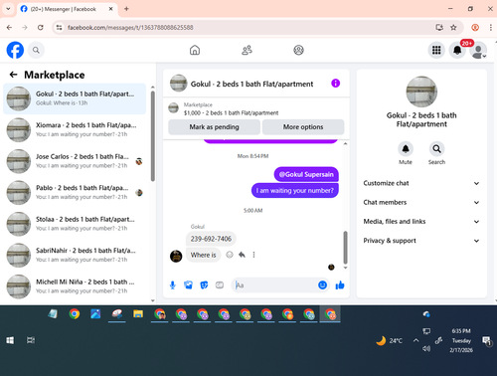This screenshot has width=497, height=376.
Task: Expand the Customize chat section
Action: point(421,183)
